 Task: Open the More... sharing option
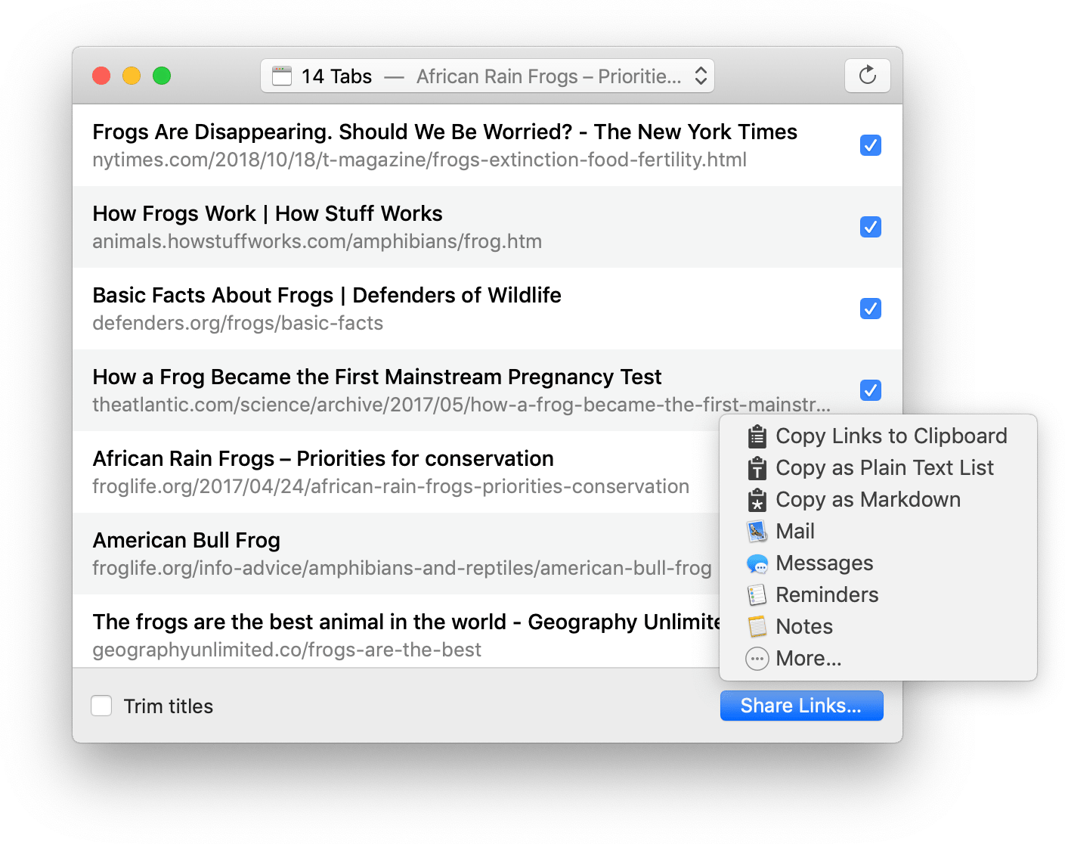coord(878,659)
